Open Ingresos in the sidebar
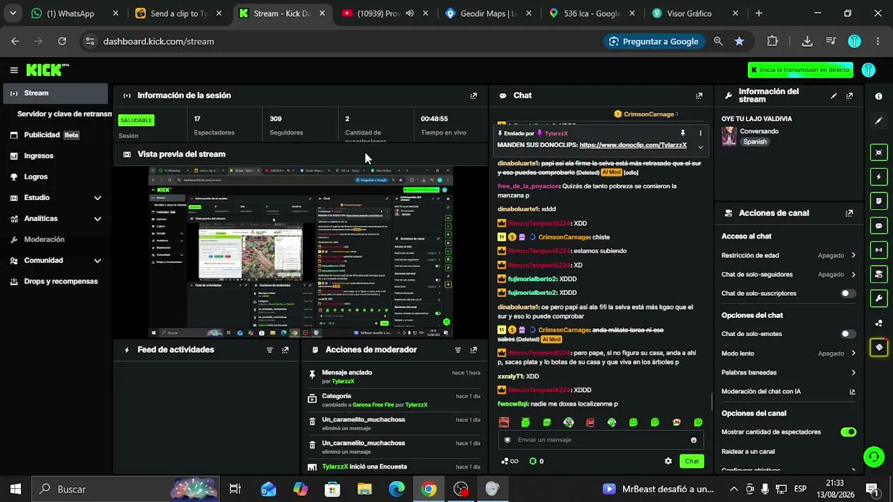The height and width of the screenshot is (502, 893). click(56, 156)
